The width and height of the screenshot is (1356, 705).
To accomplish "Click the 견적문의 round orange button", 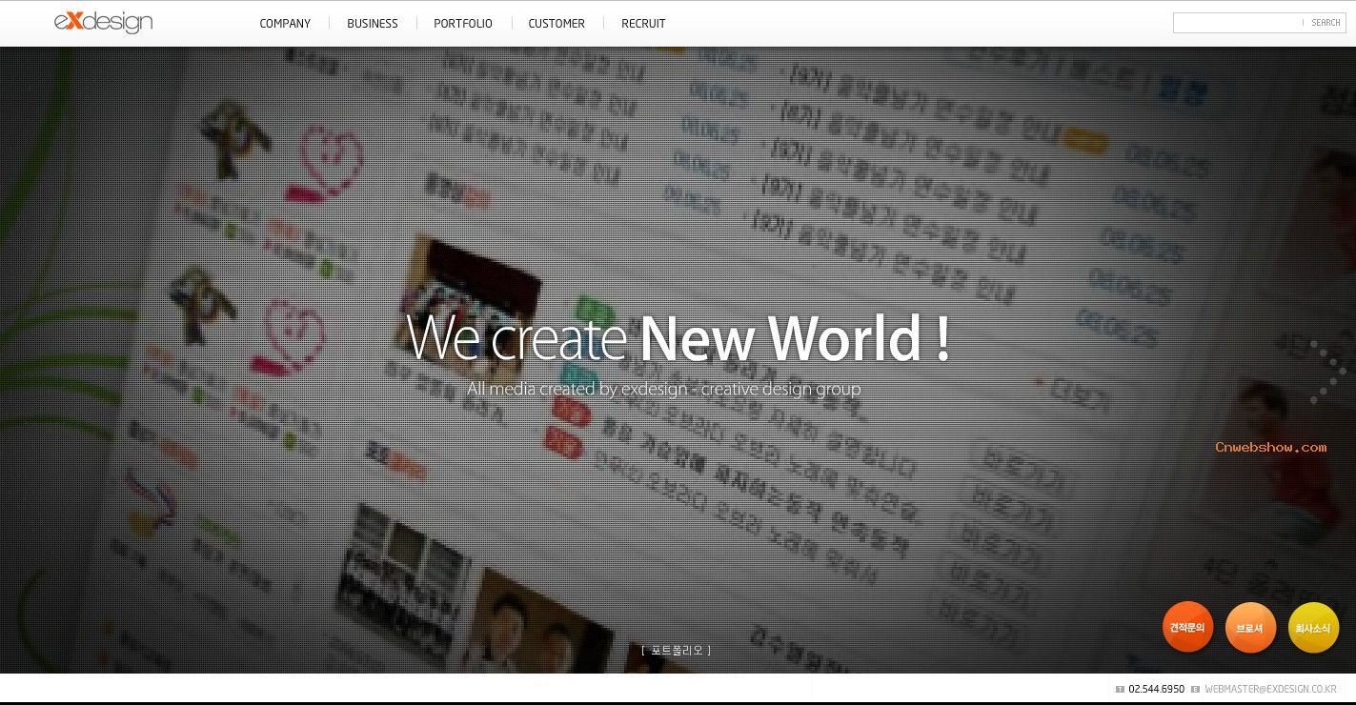I will (x=1187, y=628).
